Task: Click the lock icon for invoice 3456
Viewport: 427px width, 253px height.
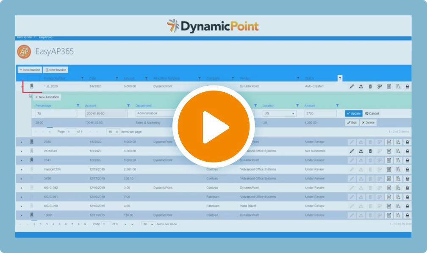Action: [407, 179]
